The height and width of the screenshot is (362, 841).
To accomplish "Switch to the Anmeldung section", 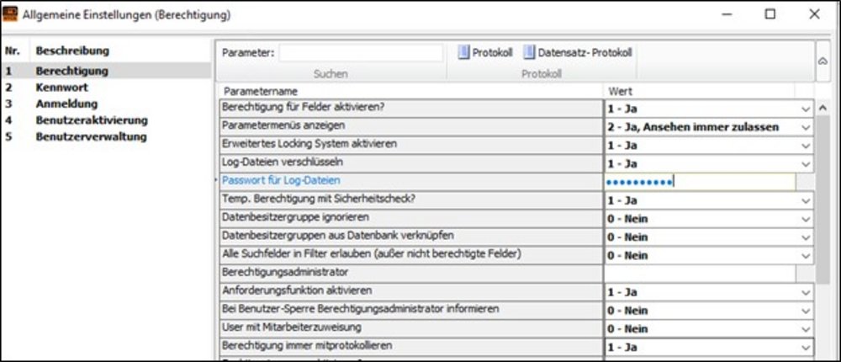I will click(66, 104).
